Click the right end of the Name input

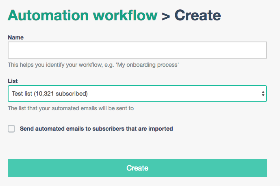260,50
